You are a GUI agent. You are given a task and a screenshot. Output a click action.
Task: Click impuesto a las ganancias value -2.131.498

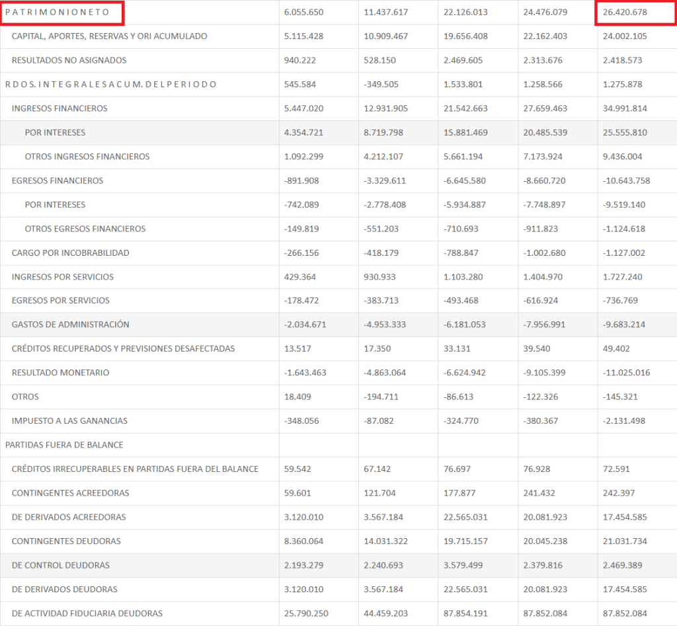[624, 421]
